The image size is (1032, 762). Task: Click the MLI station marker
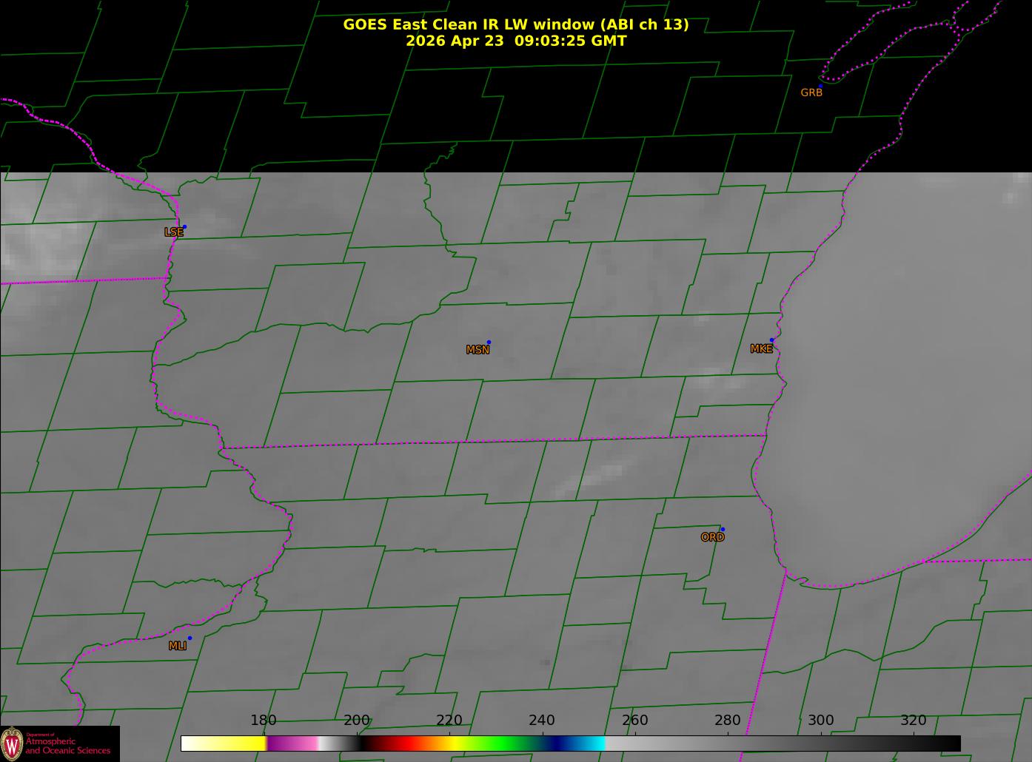pos(177,646)
